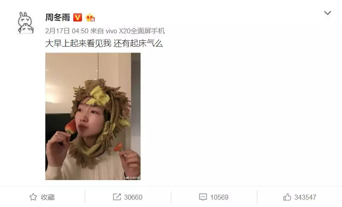
Task: Click the star favorite icon
Action: click(33, 197)
